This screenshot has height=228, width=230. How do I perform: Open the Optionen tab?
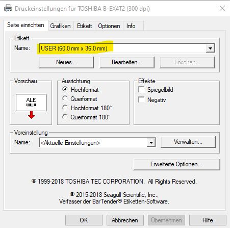click(109, 26)
